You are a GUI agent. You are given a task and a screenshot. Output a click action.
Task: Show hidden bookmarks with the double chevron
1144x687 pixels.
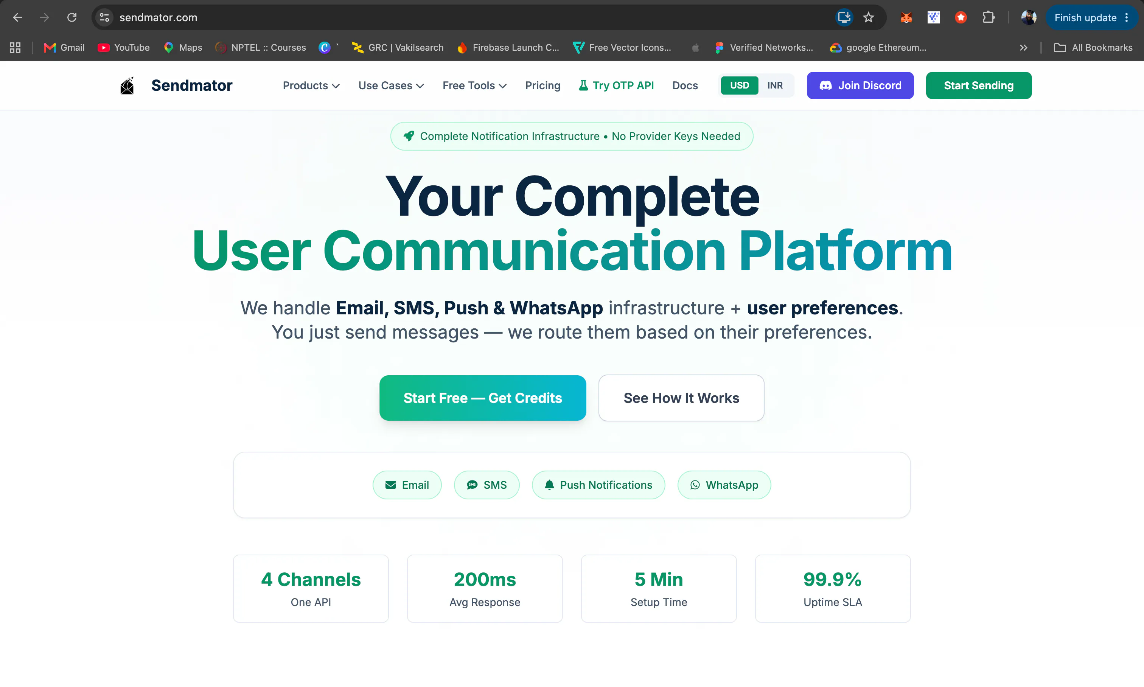point(1023,47)
